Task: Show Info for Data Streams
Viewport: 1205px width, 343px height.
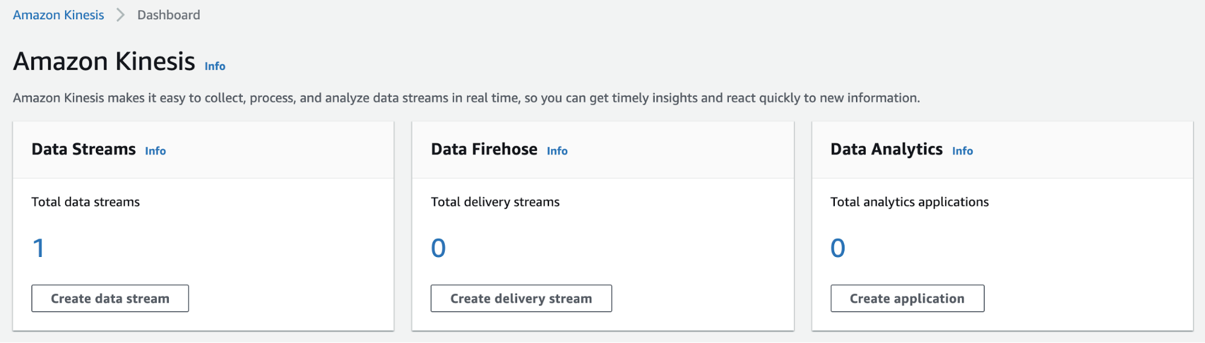Action: [x=156, y=151]
